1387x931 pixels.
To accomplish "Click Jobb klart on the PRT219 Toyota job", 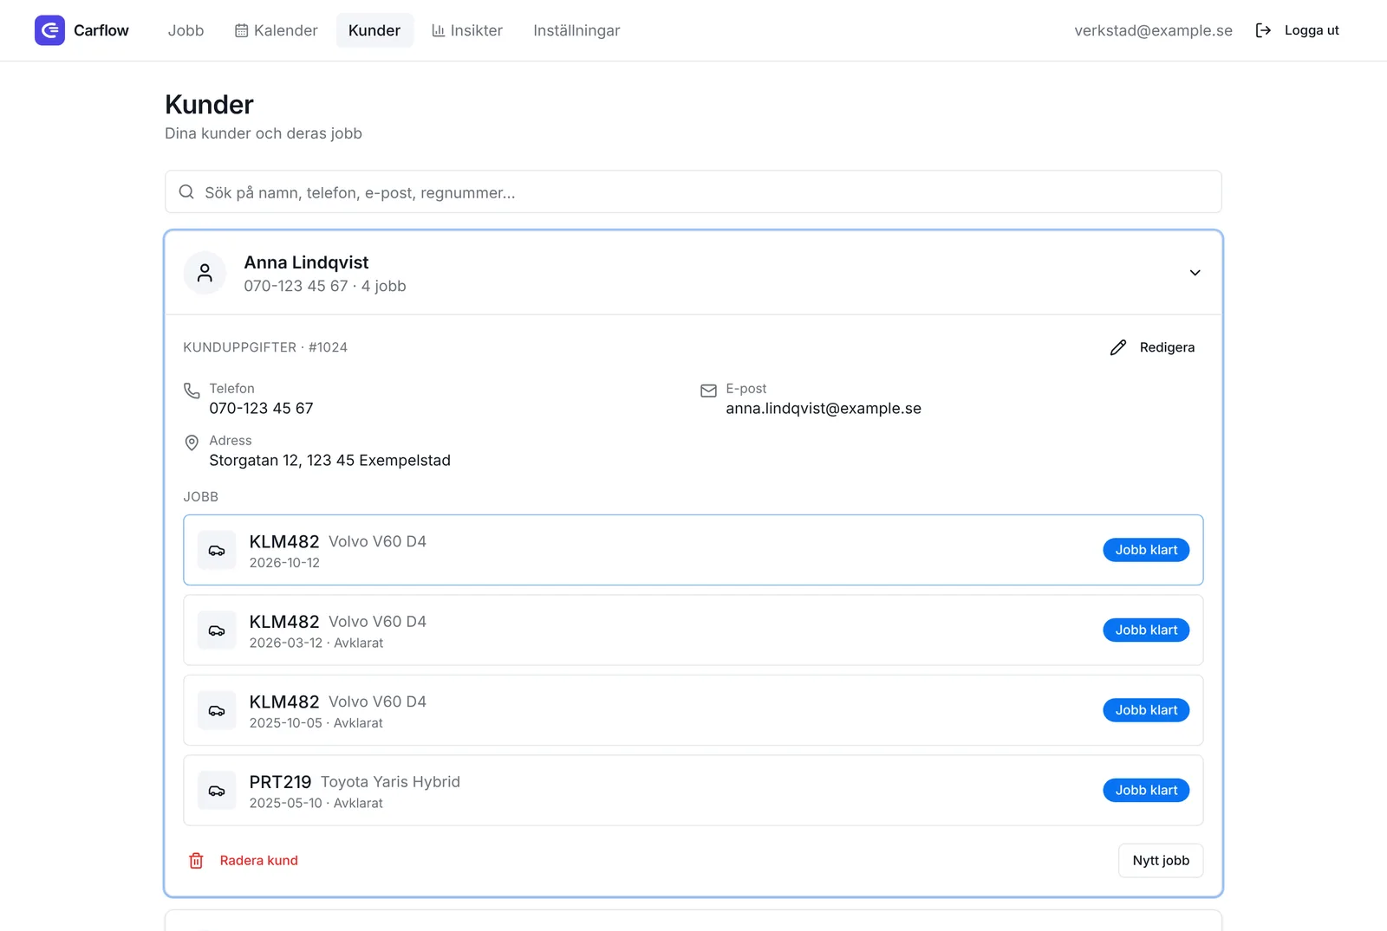I will 1146,790.
